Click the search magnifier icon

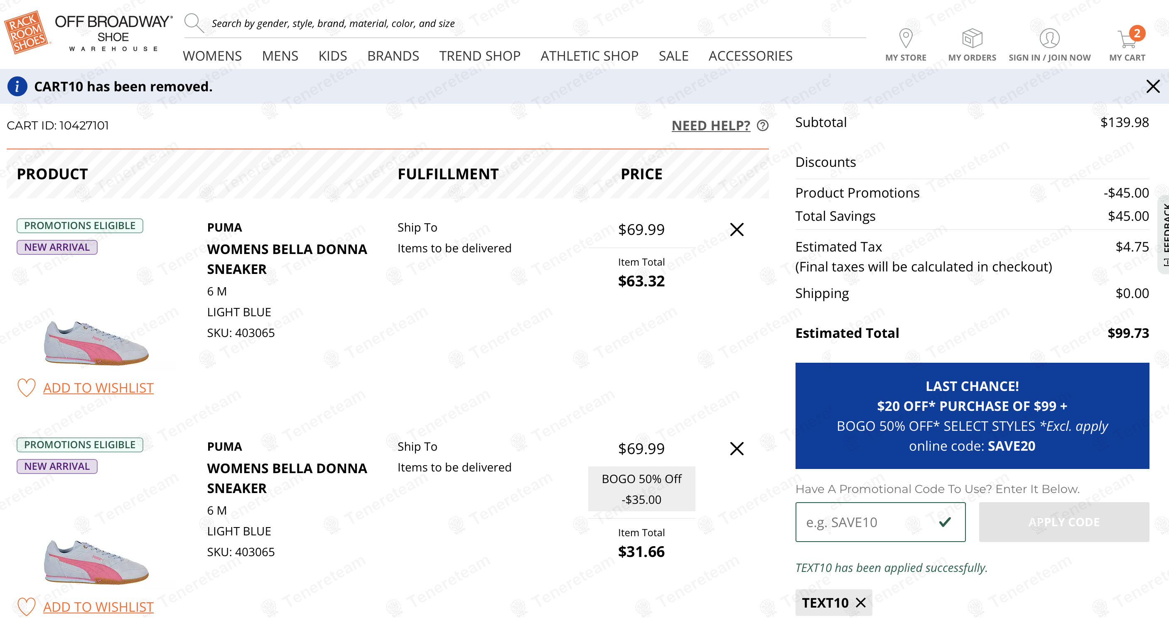click(193, 23)
